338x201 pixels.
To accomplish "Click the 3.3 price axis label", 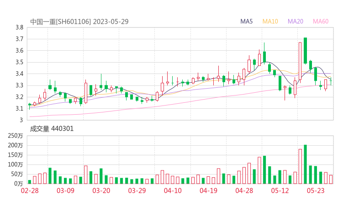I will [19, 85].
